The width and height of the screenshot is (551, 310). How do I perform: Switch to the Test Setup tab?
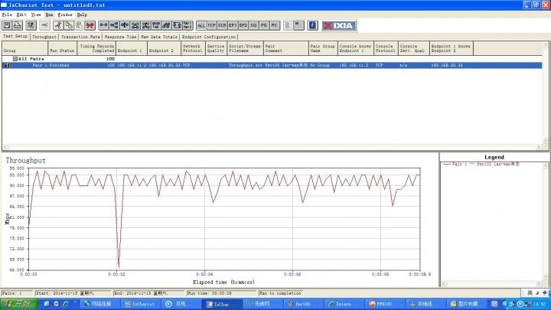coord(15,36)
